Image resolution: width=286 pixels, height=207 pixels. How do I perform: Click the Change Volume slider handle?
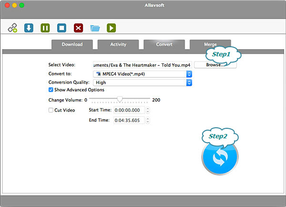(x=120, y=99)
